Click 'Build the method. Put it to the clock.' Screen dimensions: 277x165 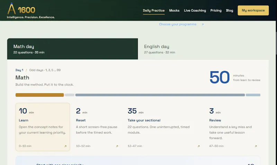45,84
